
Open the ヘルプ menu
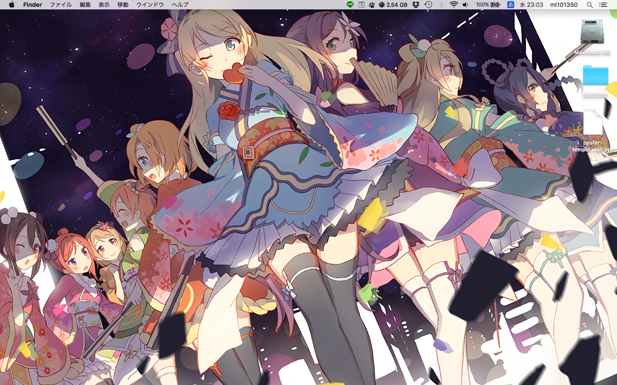coord(180,5)
